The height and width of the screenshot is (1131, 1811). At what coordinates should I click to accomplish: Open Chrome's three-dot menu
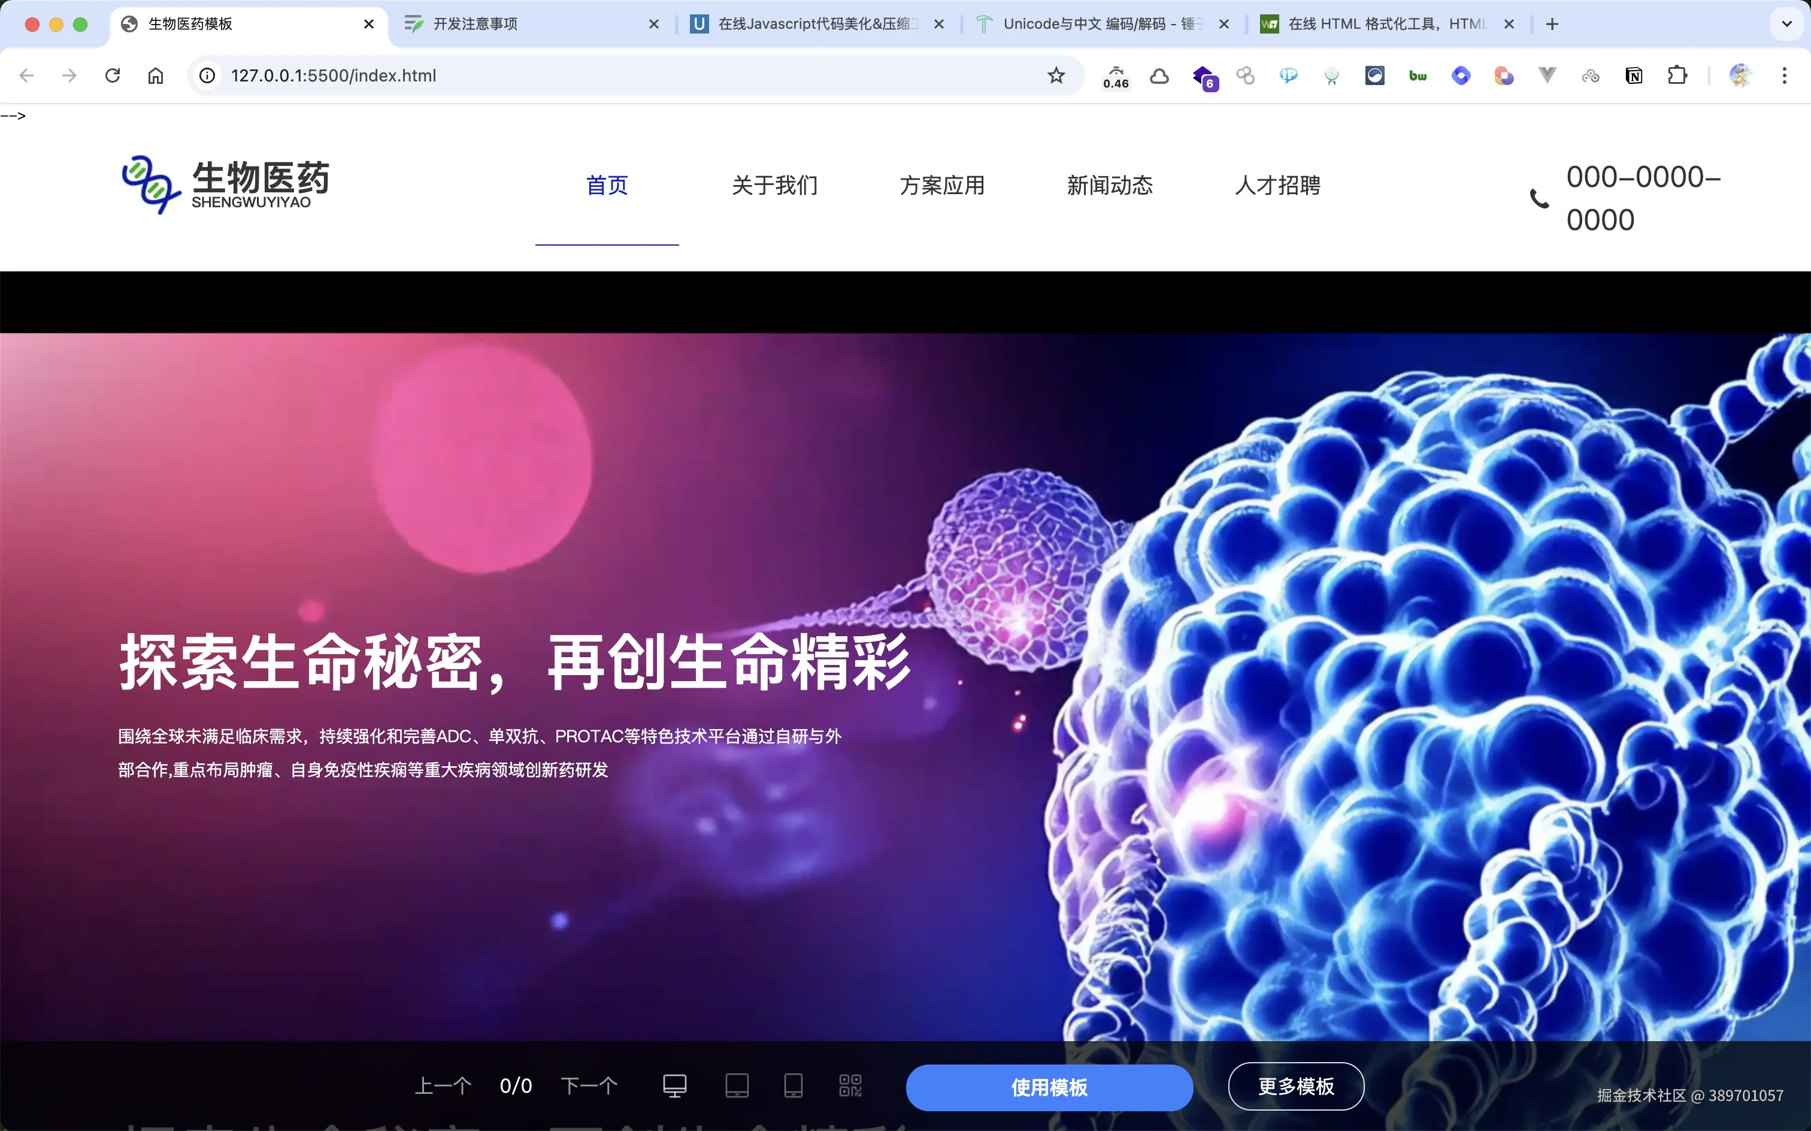[1786, 75]
